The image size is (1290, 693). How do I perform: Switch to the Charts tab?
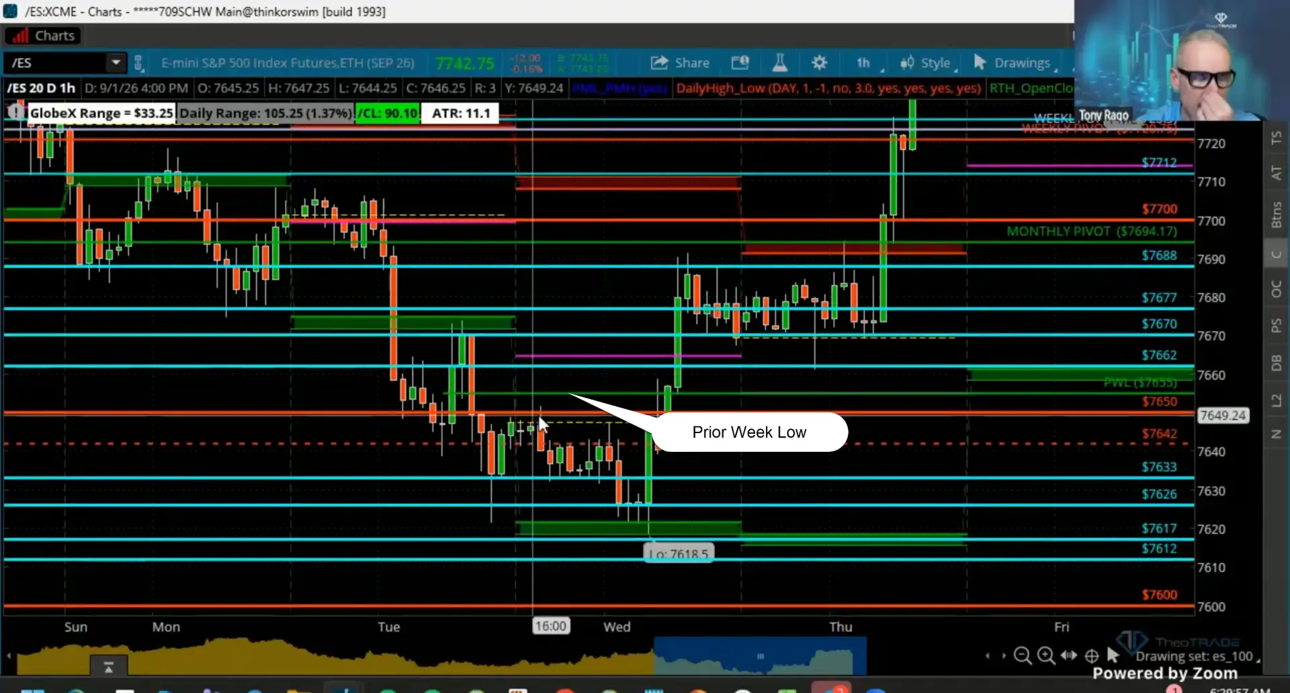tap(43, 36)
